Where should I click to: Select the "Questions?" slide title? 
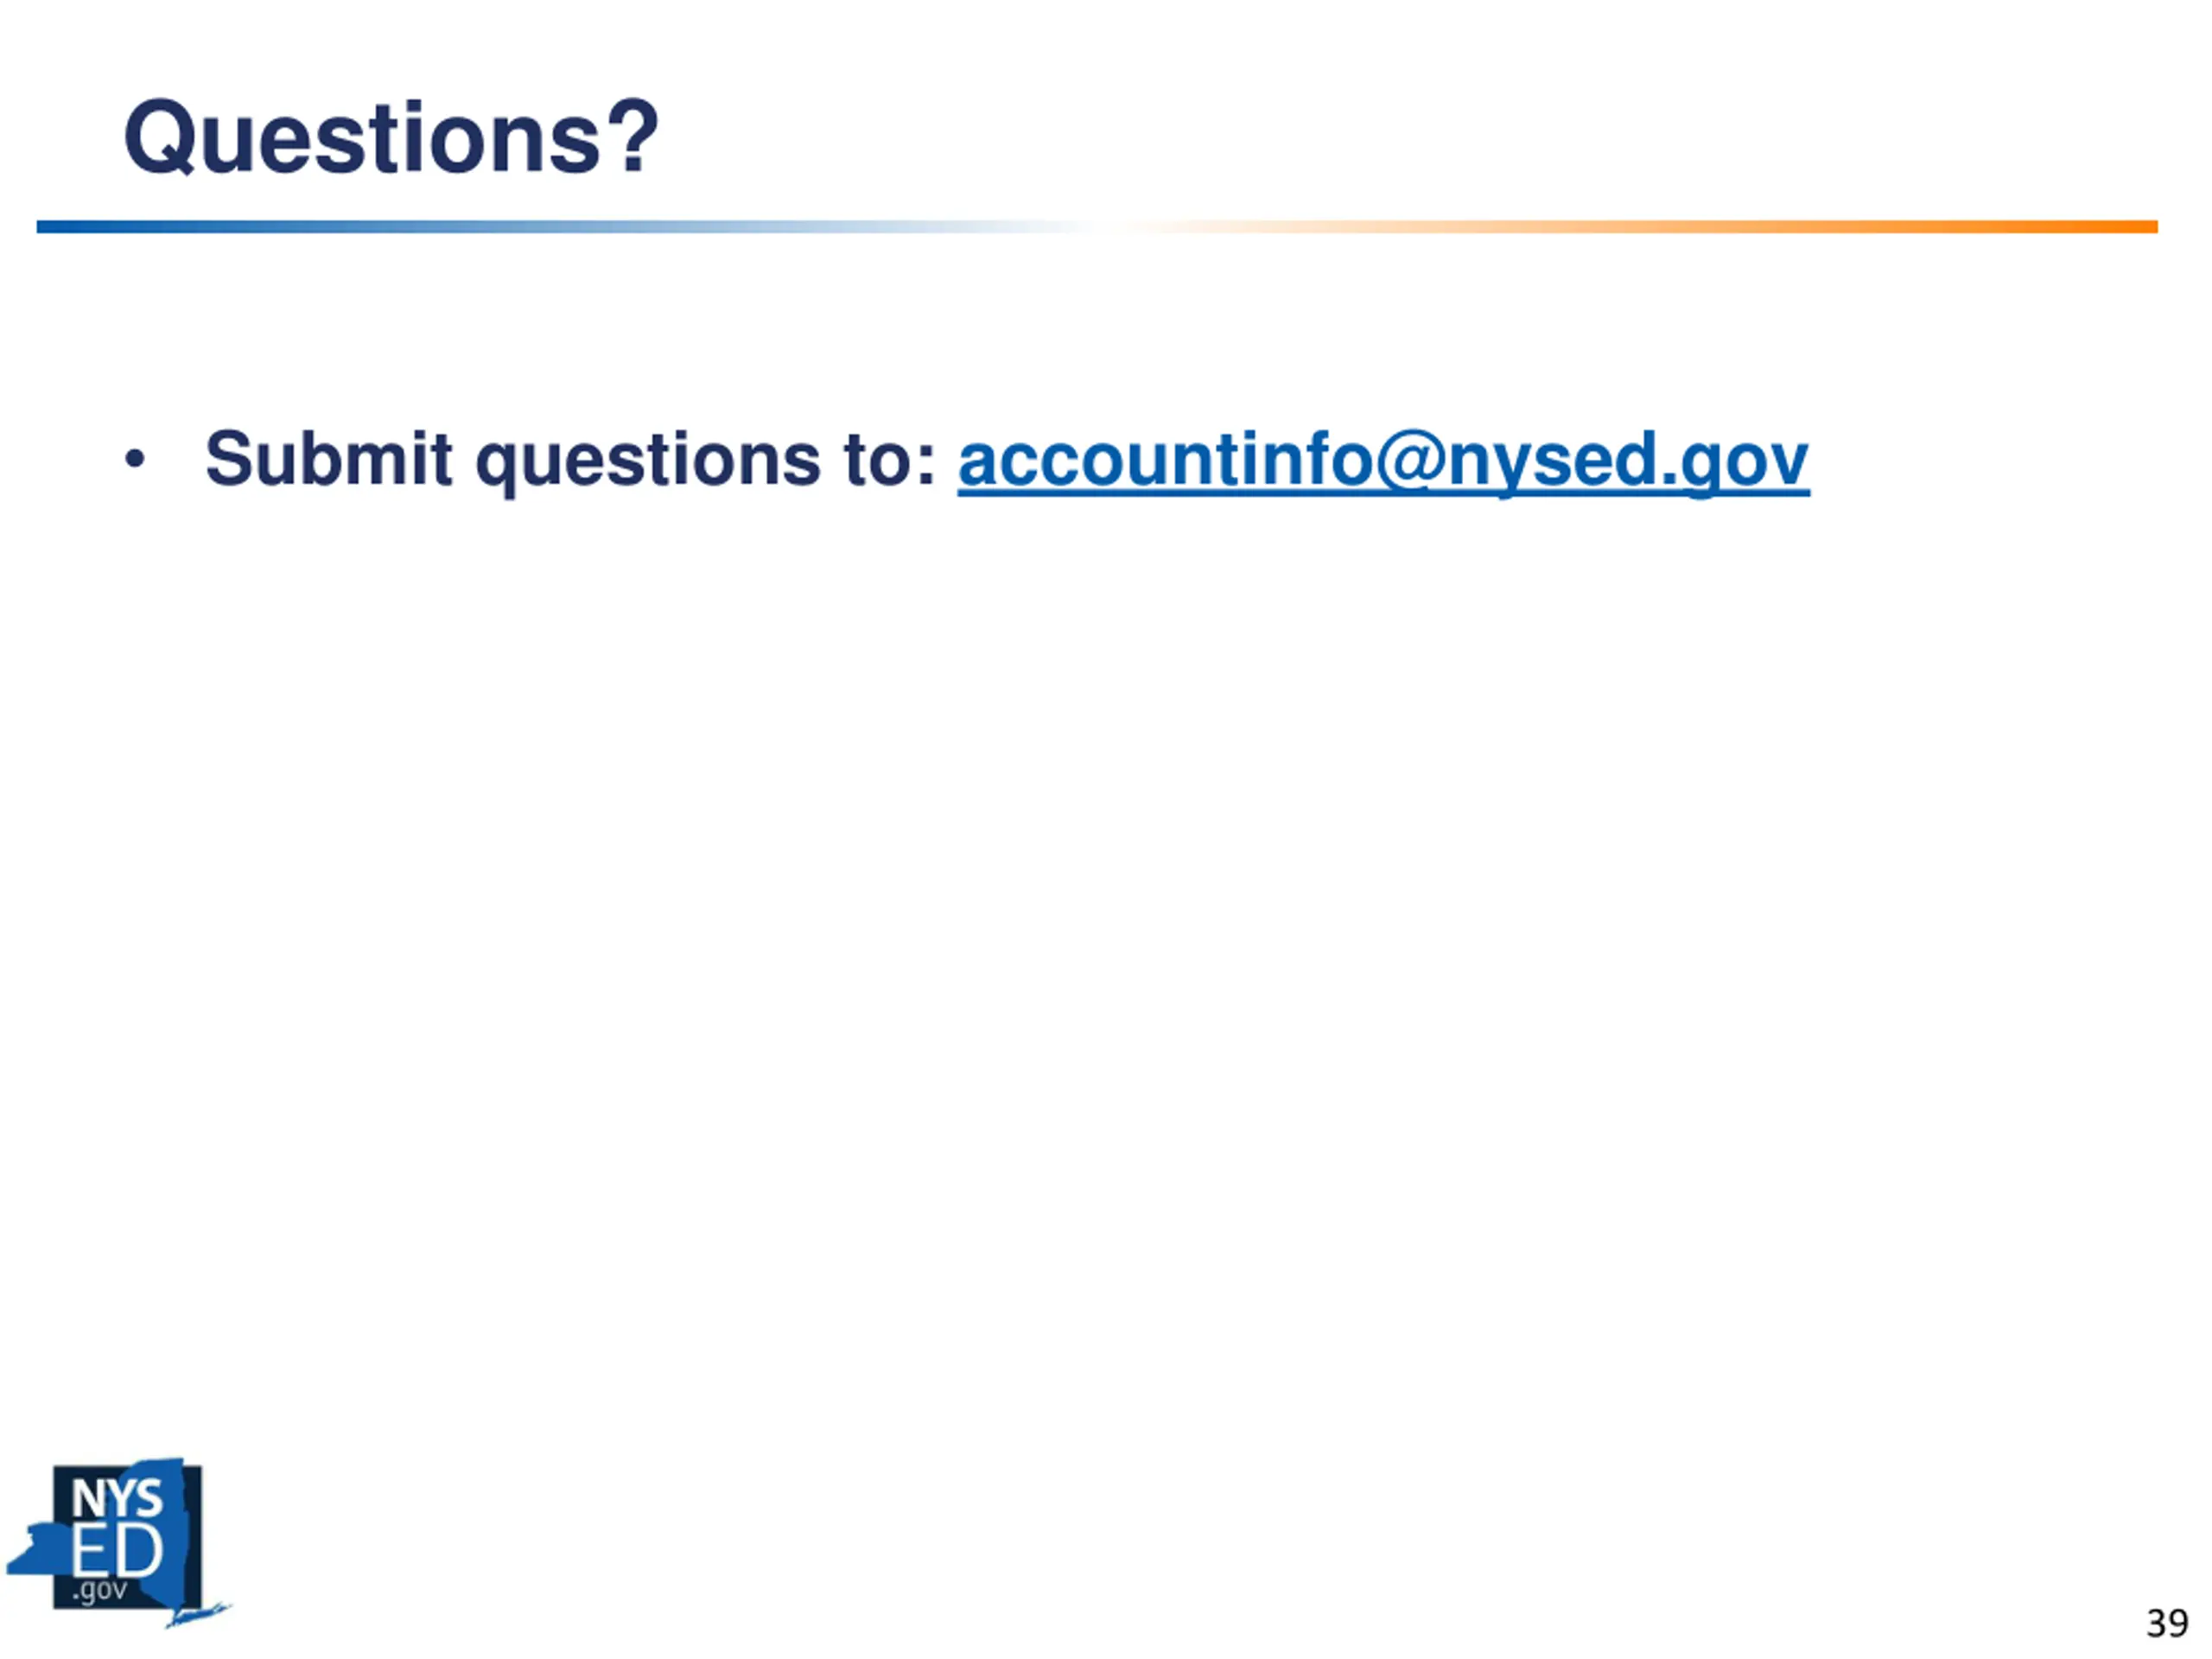pos(391,137)
